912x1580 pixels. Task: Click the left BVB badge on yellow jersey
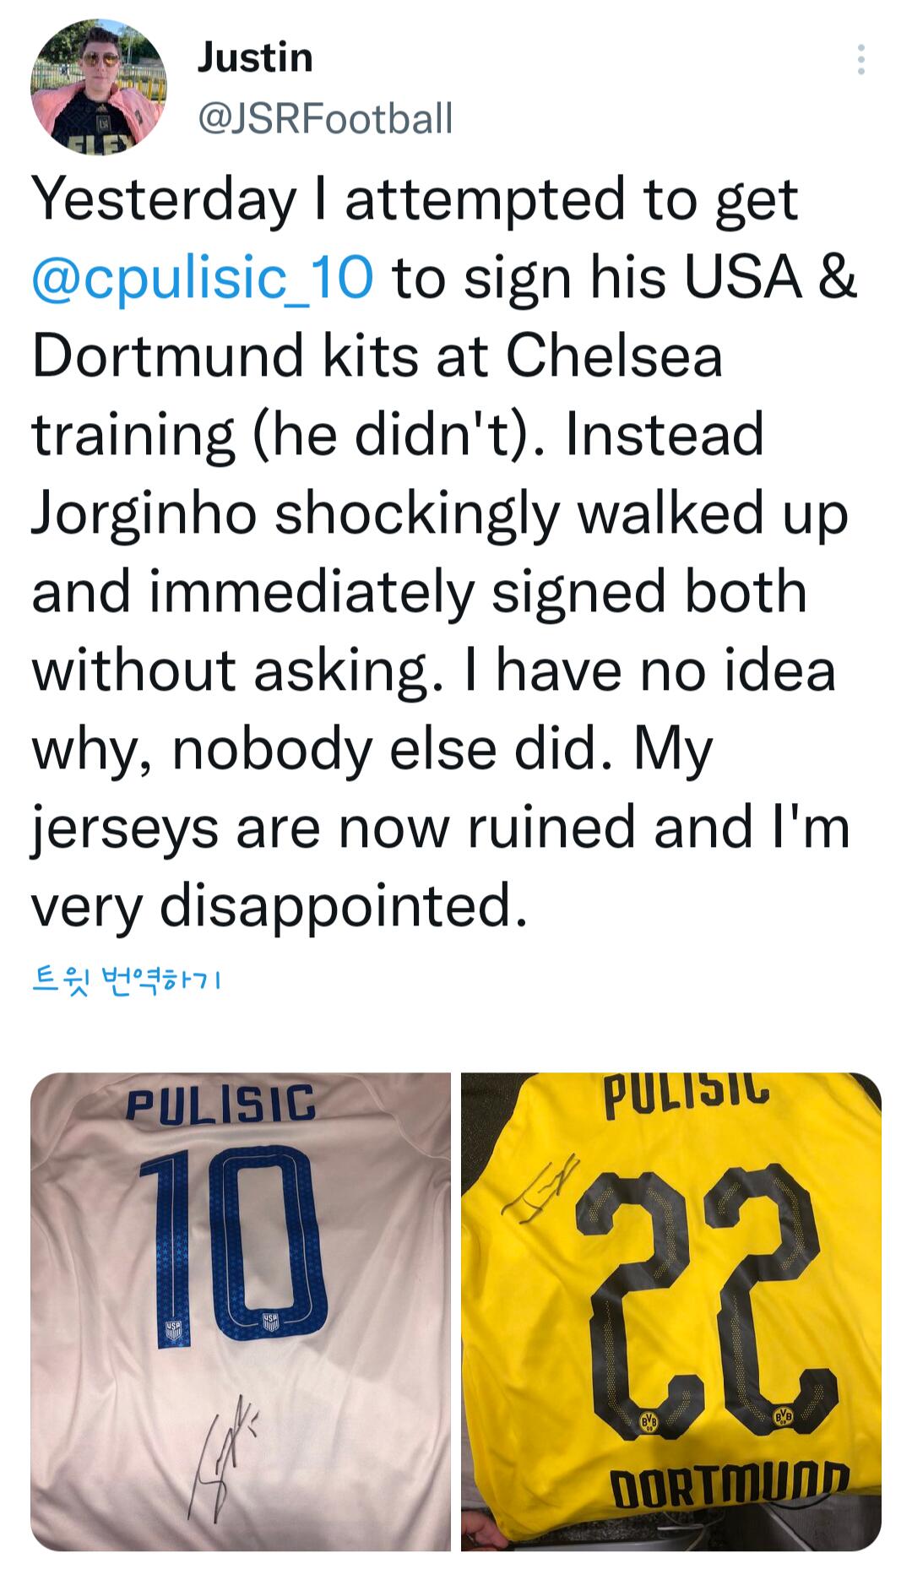point(649,1423)
